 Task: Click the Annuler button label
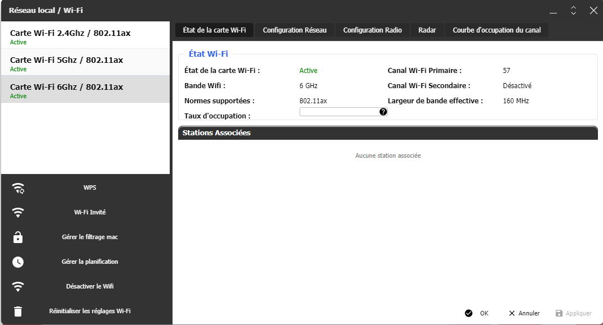(529, 313)
